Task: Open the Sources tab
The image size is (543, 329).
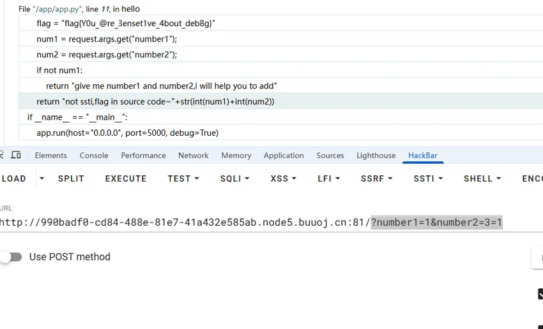Action: coord(330,156)
